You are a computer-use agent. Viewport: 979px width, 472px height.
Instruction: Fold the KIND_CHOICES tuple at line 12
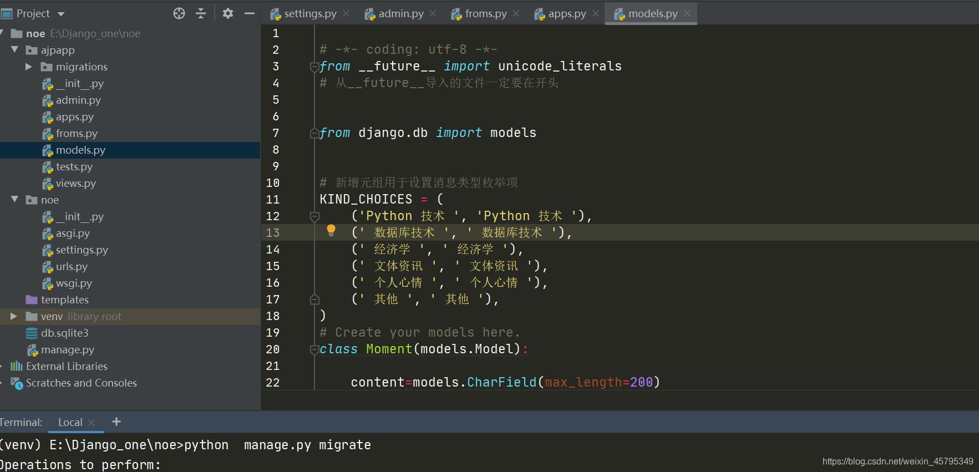point(314,216)
